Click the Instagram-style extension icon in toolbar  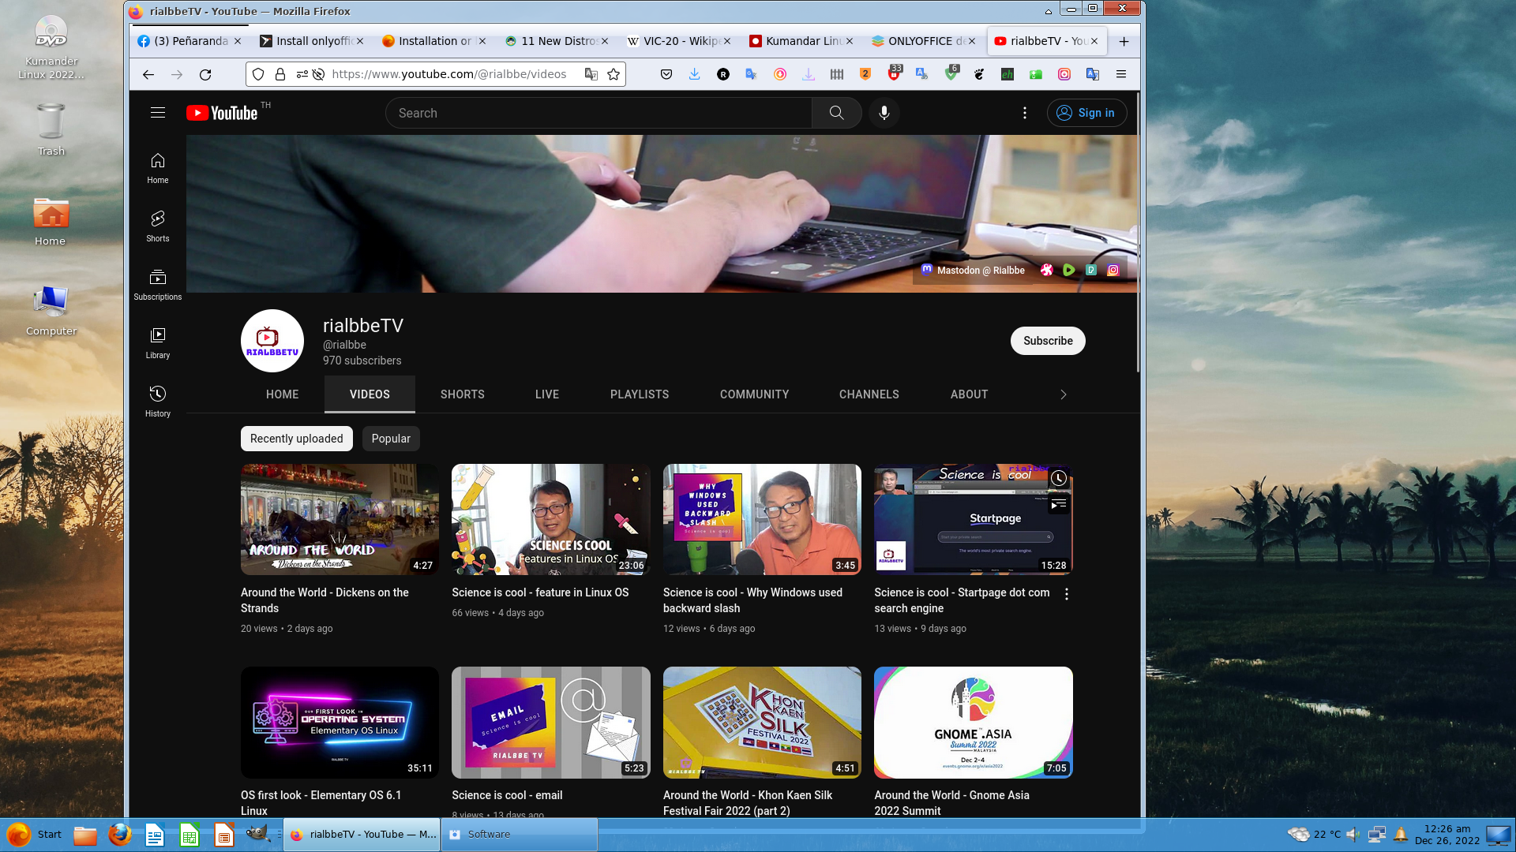(1064, 74)
